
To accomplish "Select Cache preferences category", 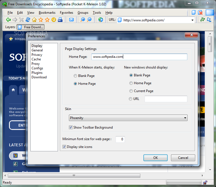I will click(36, 59).
